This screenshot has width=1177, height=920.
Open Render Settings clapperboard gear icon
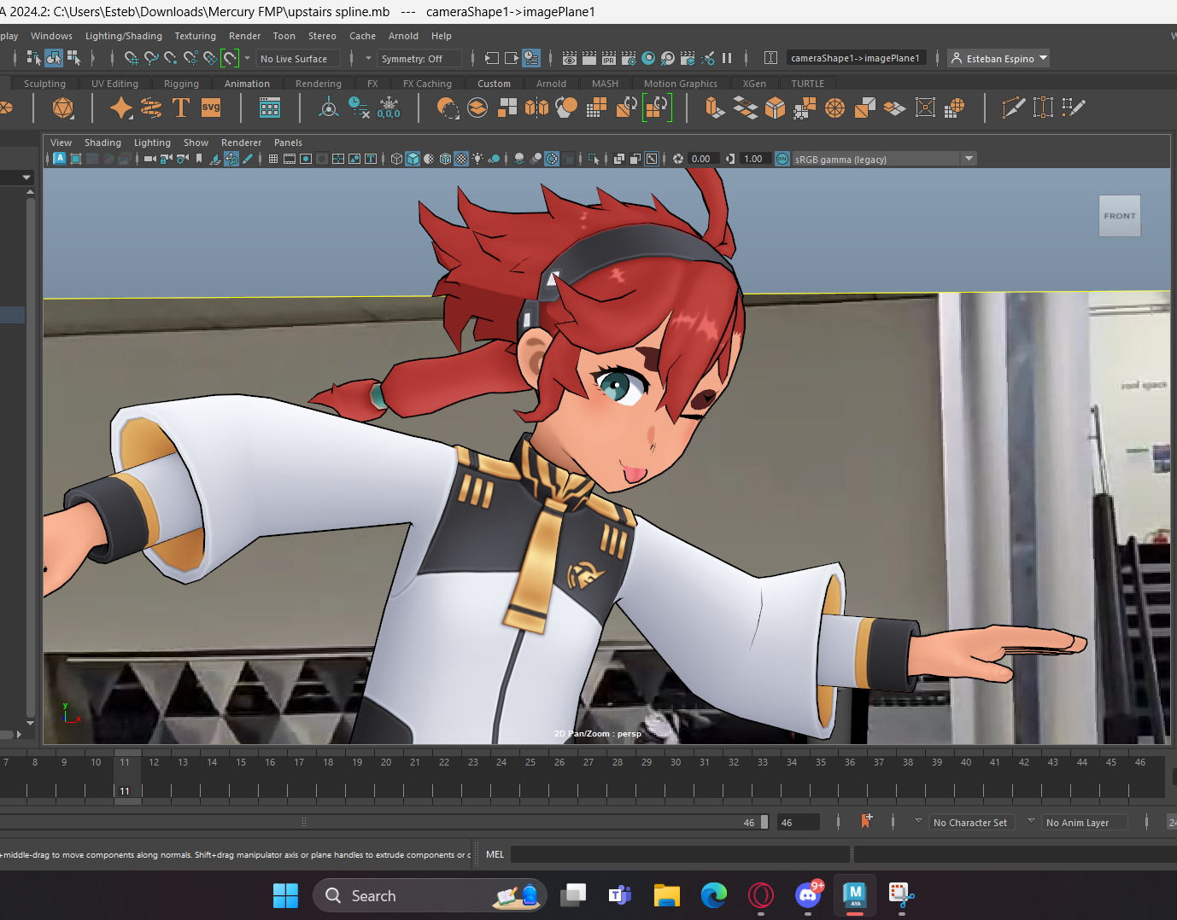click(629, 58)
